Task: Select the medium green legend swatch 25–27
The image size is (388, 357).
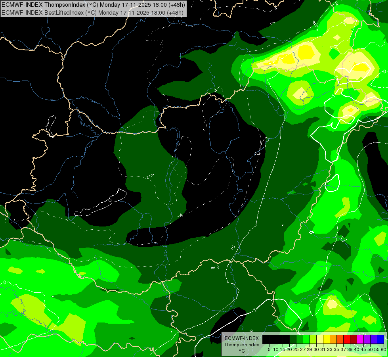Action: click(x=300, y=339)
